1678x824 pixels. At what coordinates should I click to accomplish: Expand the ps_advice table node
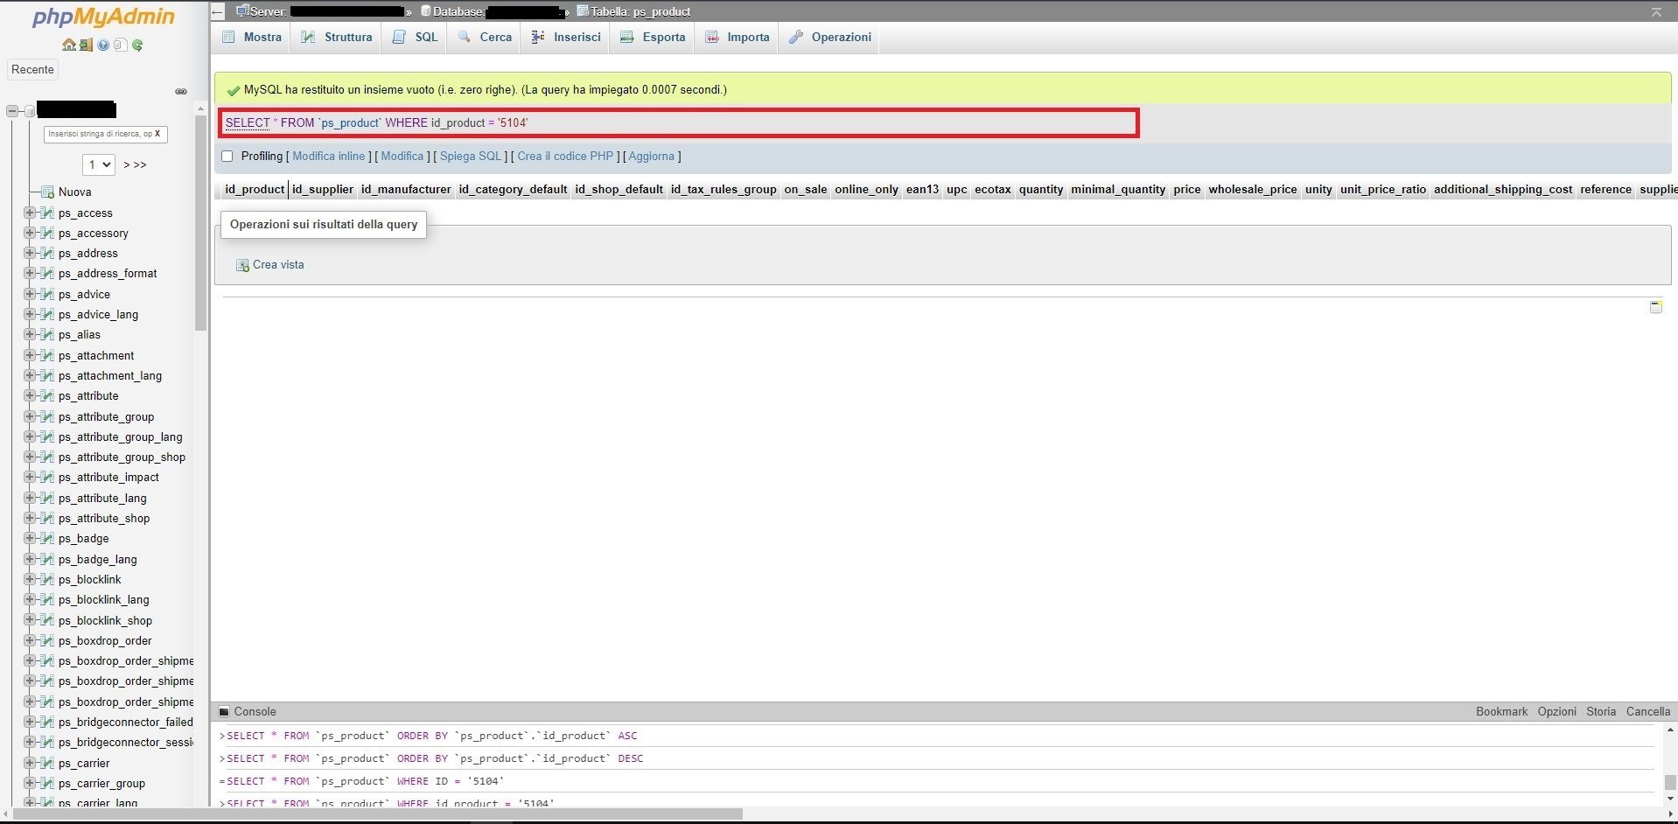pos(30,294)
